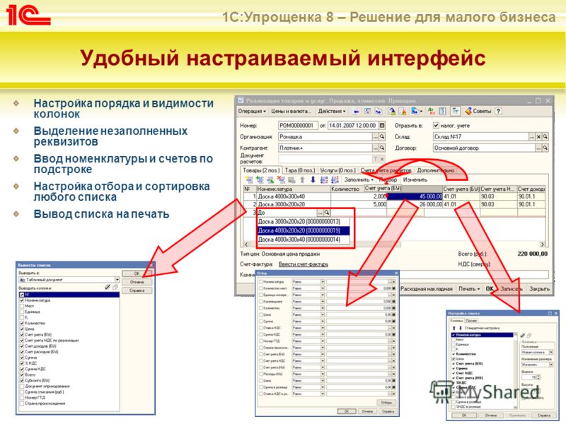Select suggestion Доска 3000x200x20 (0000000013)

click(x=304, y=221)
